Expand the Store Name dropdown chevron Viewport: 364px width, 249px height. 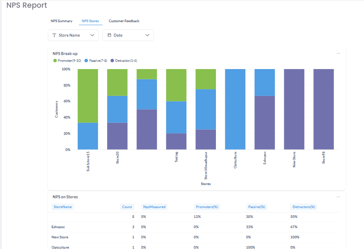pos(92,35)
